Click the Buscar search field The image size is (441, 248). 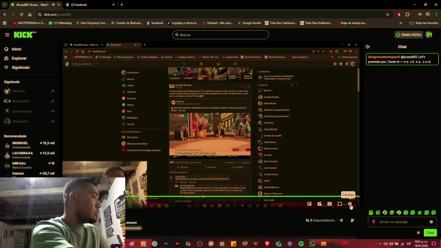(220, 35)
